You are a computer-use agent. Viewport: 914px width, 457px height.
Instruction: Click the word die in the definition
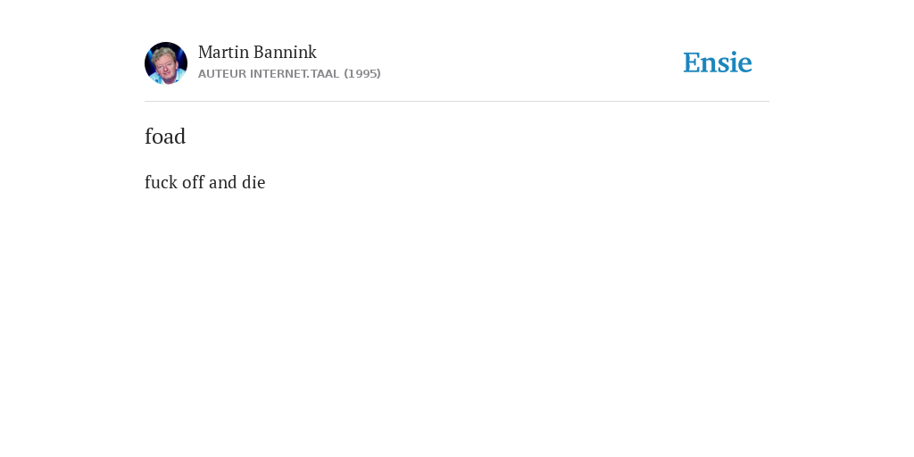pyautogui.click(x=253, y=182)
